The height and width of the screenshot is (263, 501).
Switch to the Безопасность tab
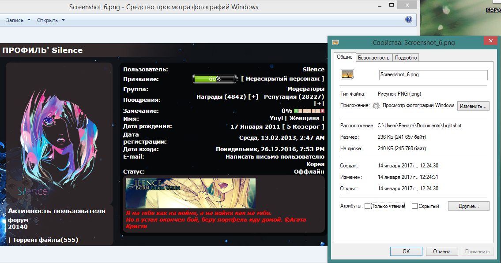click(x=373, y=58)
